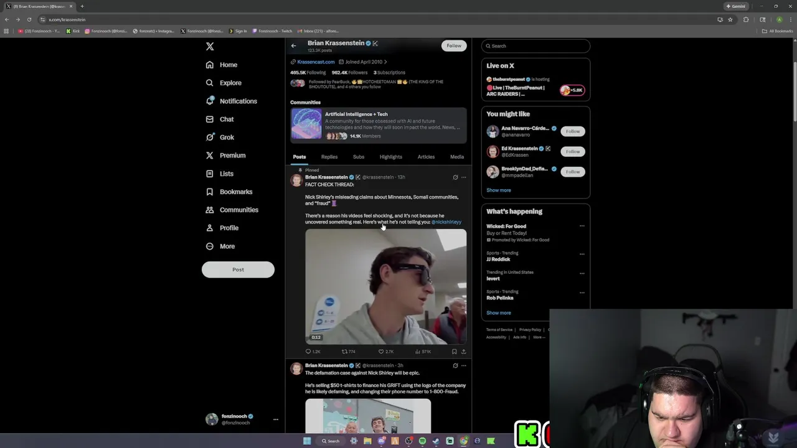The width and height of the screenshot is (797, 448).
Task: Share the pinned fact check post
Action: [463, 352]
